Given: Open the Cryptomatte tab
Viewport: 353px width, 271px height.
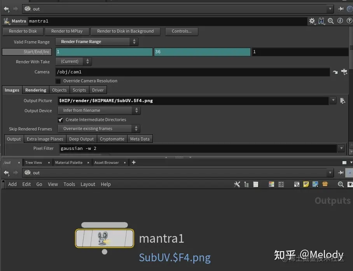Looking at the screenshot, I should click(x=112, y=139).
